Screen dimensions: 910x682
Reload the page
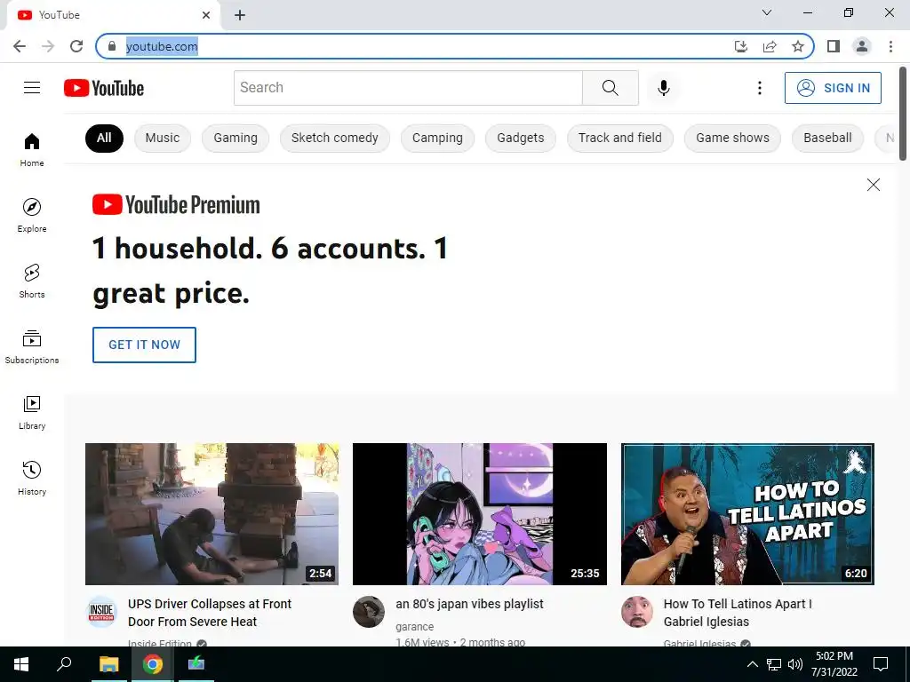tap(76, 46)
